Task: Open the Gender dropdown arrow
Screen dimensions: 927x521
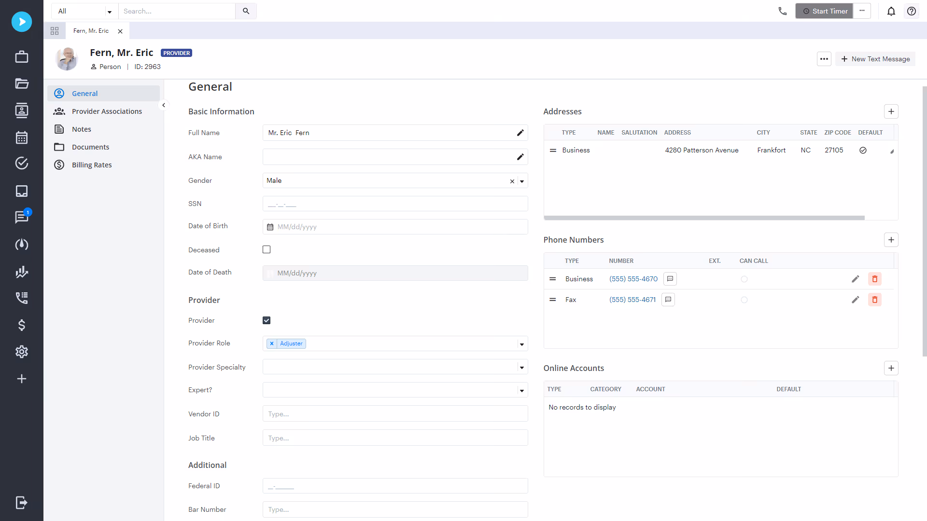Action: click(522, 181)
